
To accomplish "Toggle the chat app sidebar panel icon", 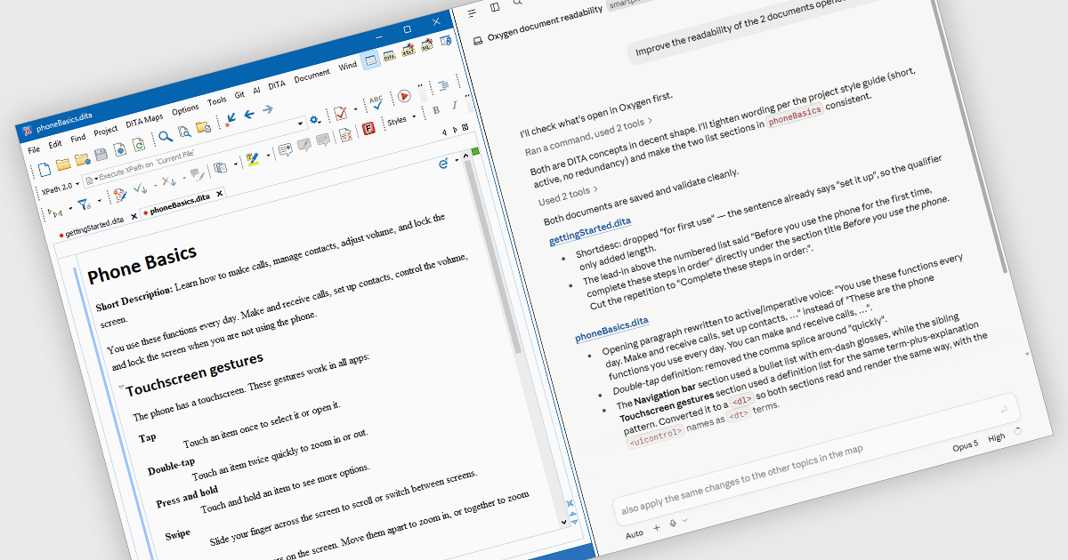I will [495, 7].
